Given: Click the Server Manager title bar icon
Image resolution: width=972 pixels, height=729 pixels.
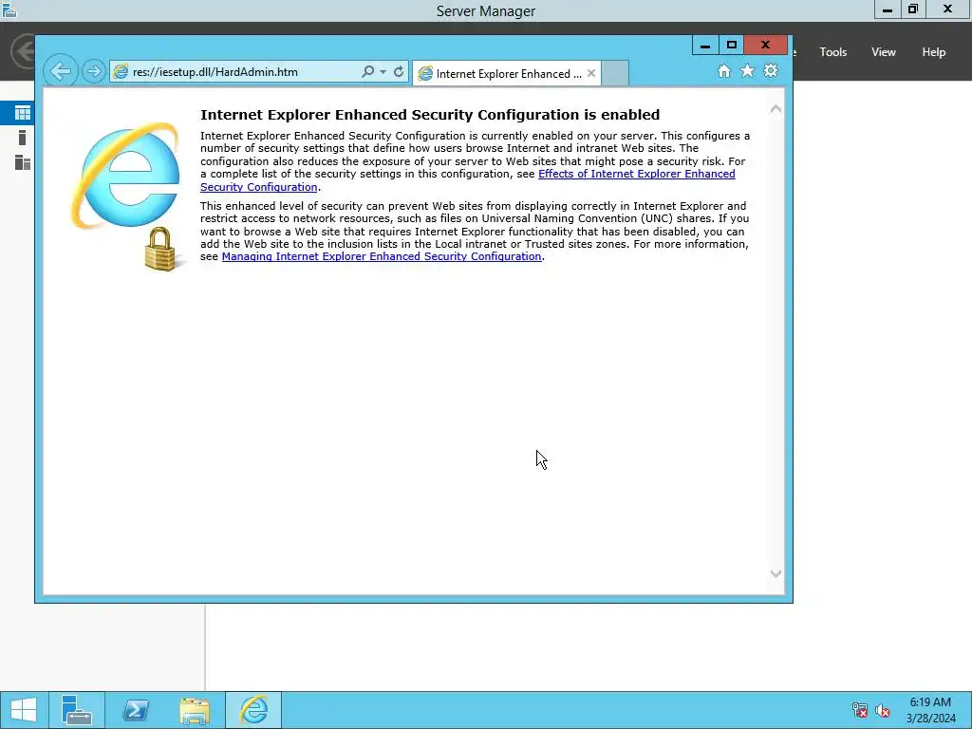Looking at the screenshot, I should click(x=9, y=9).
